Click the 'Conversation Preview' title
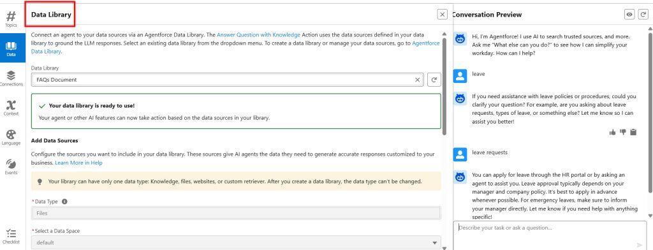Viewport: 653px width, 250px height. 487,14
